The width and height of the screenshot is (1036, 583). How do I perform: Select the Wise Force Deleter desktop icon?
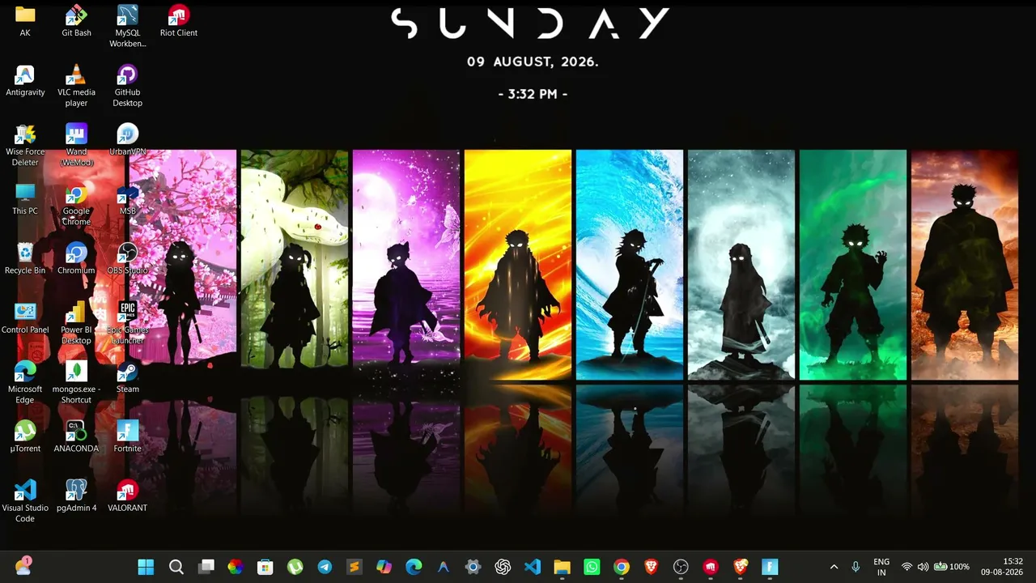coord(25,145)
